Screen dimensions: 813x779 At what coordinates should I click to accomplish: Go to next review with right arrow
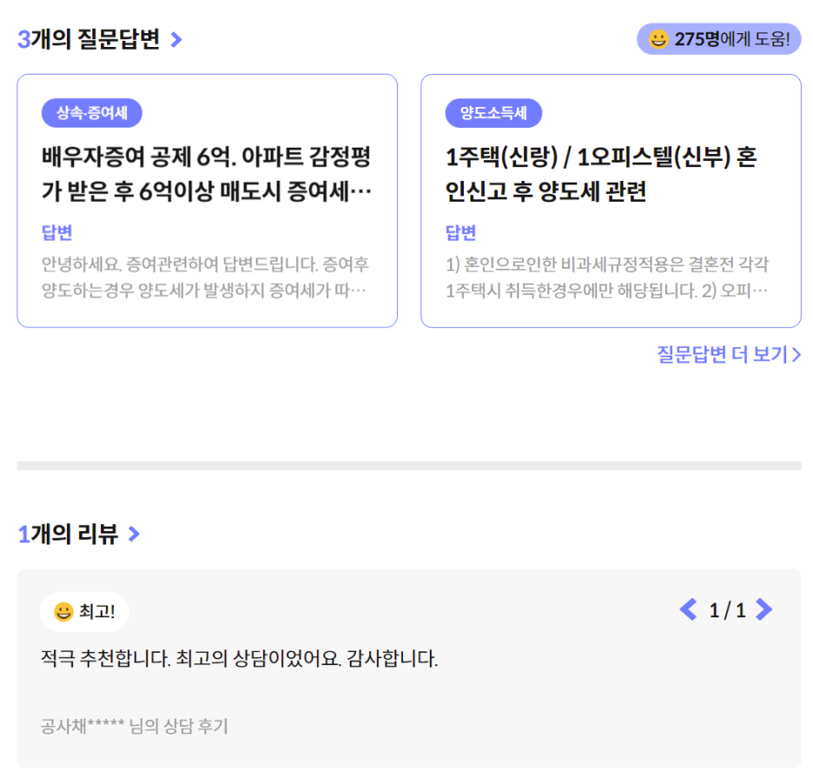pyautogui.click(x=763, y=609)
